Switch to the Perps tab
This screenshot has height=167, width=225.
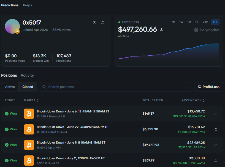click(x=28, y=5)
